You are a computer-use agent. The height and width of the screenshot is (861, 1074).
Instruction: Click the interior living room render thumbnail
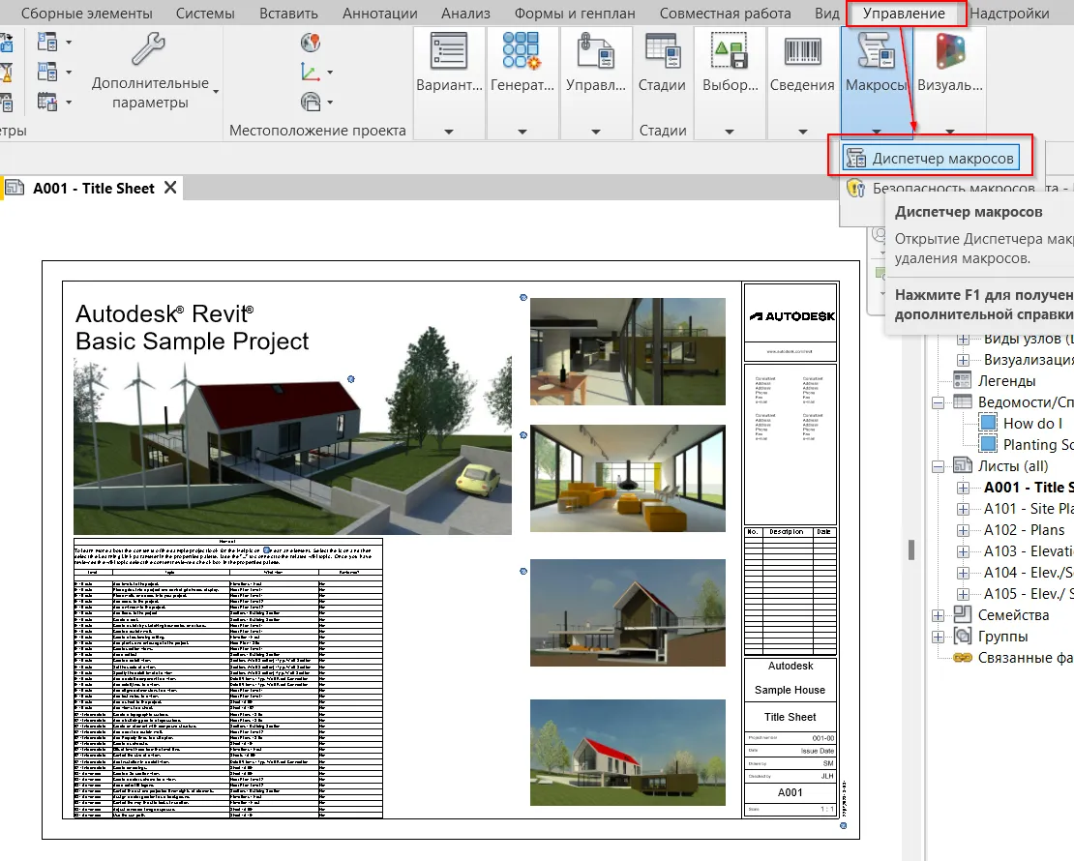[627, 478]
